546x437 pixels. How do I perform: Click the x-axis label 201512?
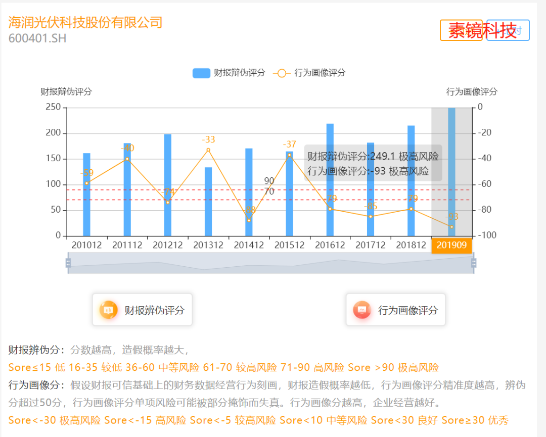(x=289, y=246)
